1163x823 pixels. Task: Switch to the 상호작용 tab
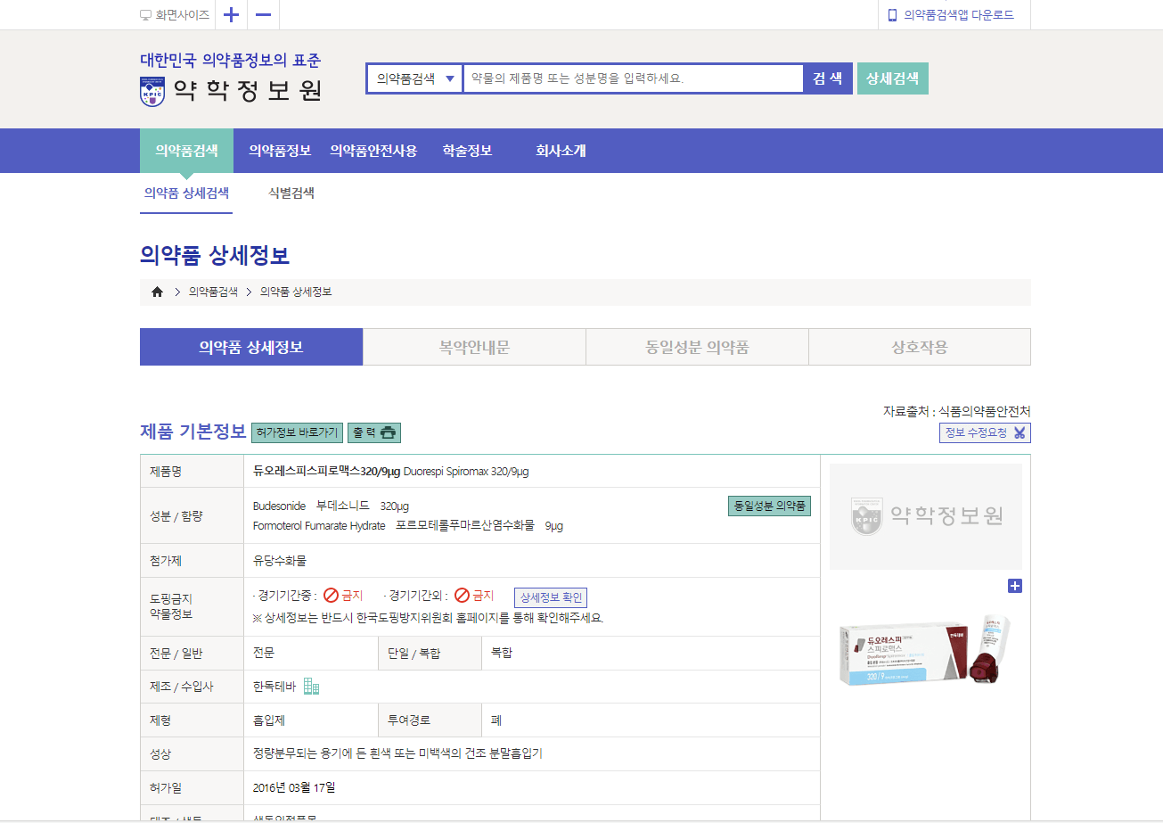919,346
